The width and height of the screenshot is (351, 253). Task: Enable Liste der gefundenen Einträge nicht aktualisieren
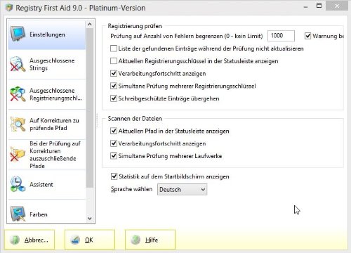114,48
